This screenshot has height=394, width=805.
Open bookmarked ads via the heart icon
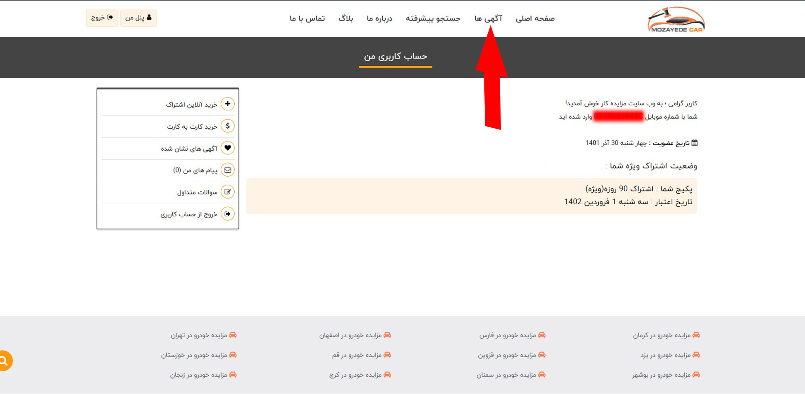pos(228,148)
